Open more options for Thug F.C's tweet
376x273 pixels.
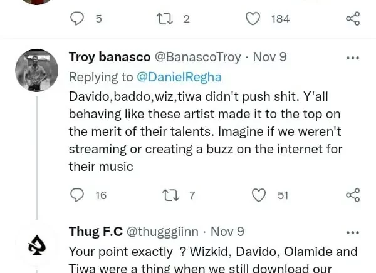[353, 232]
